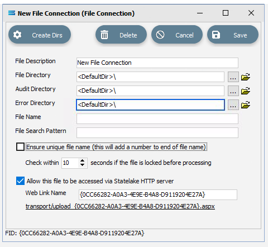This screenshot has height=247, width=268.
Task: Focus the File Name input field
Action: coord(157,118)
